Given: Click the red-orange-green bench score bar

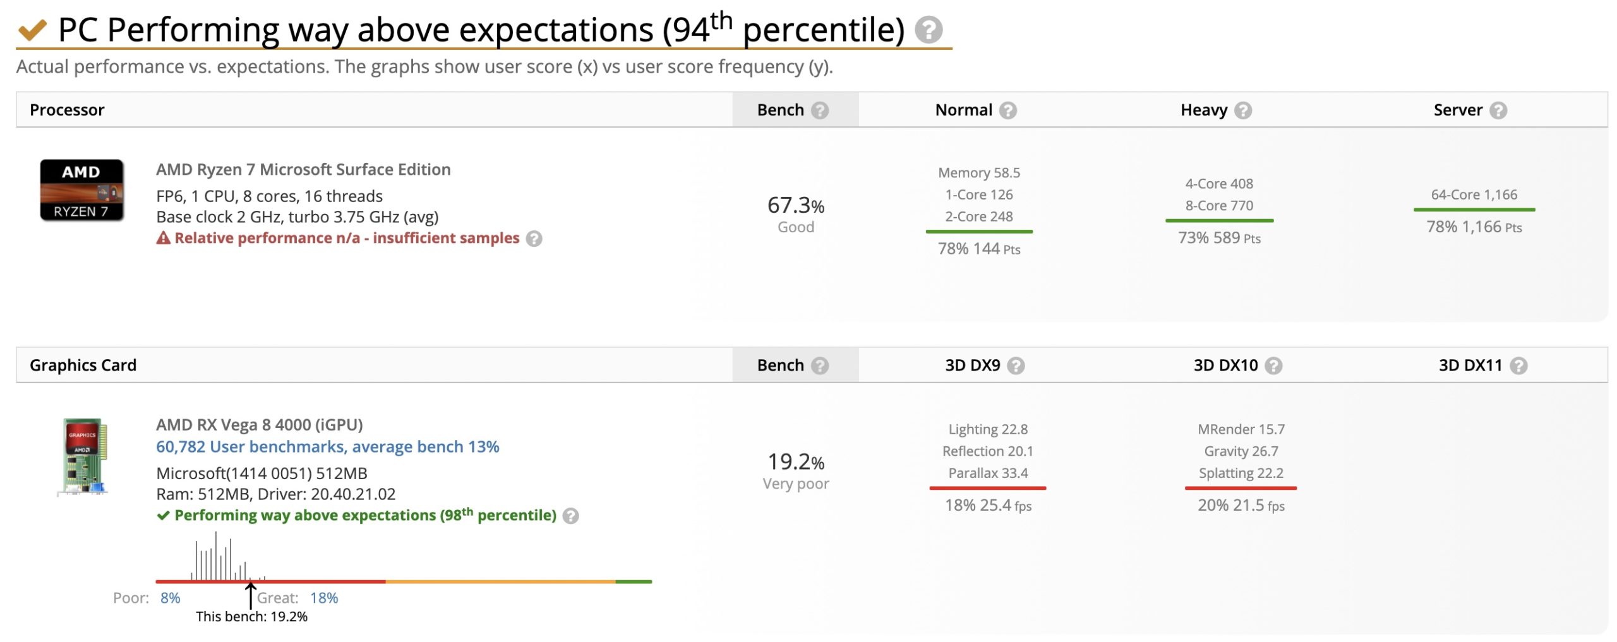Looking at the screenshot, I should pyautogui.click(x=403, y=581).
